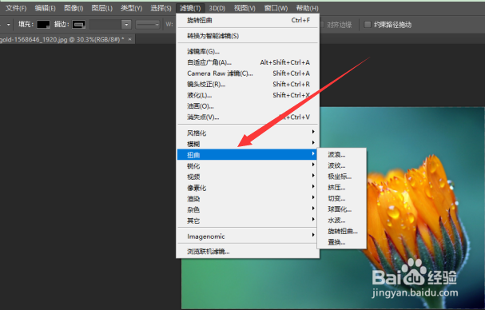Select 置换... distort filter

(x=342, y=242)
